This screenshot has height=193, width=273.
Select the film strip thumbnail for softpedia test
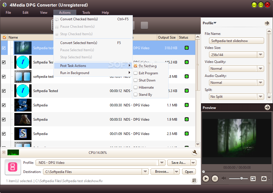click(x=23, y=77)
